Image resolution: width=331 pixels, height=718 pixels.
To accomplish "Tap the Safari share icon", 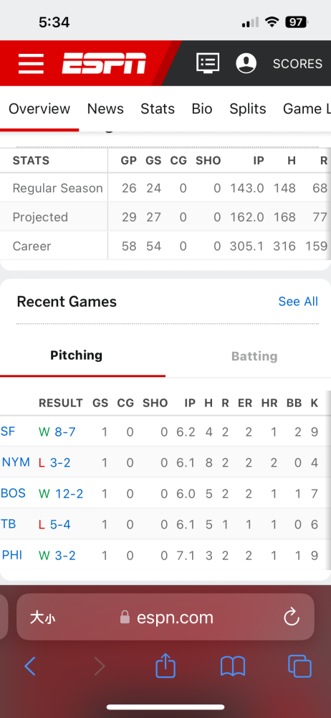I will [165, 666].
